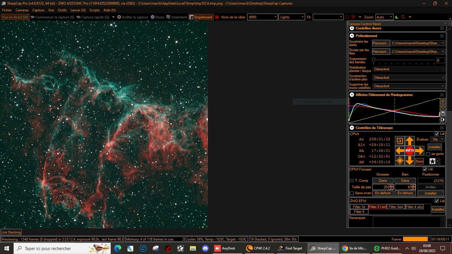The height and width of the screenshot is (254, 452).
Task: Open the Outils menu
Action: point(62,10)
